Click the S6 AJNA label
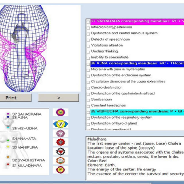Image resolution: width=184 pixels, height=184 pixels. pyautogui.click(x=20, y=118)
